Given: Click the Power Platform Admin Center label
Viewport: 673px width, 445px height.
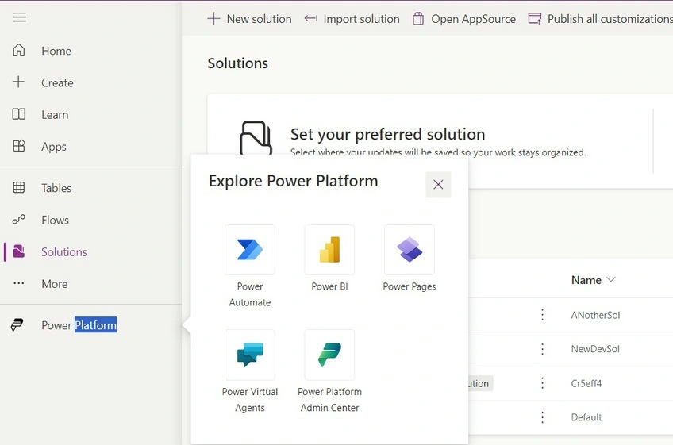Looking at the screenshot, I should [x=329, y=400].
